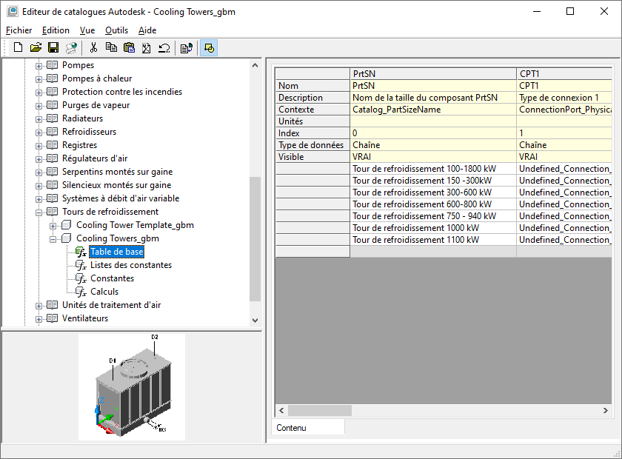Screen dimensions: 622x459
Task: Select Listes des constantes tree item
Action: pos(130,265)
